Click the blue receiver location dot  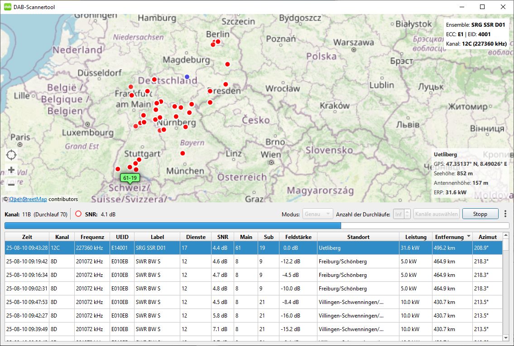[187, 77]
